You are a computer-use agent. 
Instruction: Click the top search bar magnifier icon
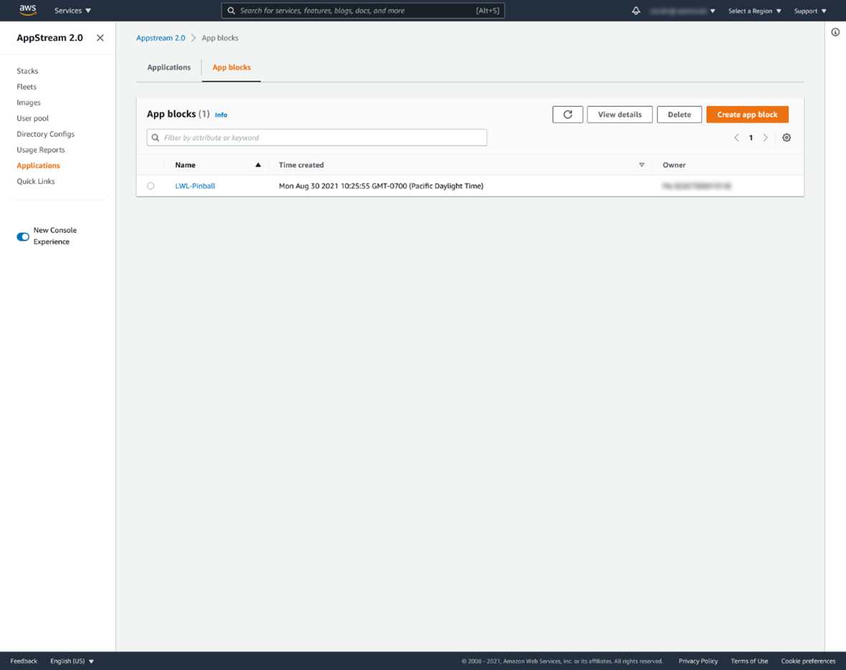[x=231, y=11]
